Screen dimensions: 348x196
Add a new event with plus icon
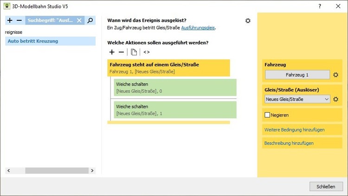pos(10,20)
